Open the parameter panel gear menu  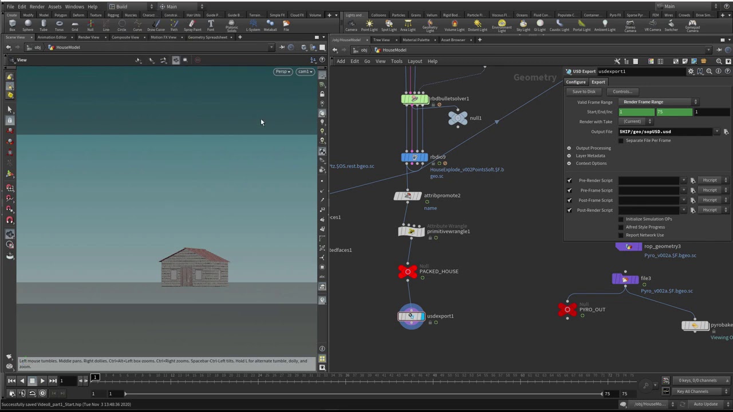pyautogui.click(x=691, y=72)
